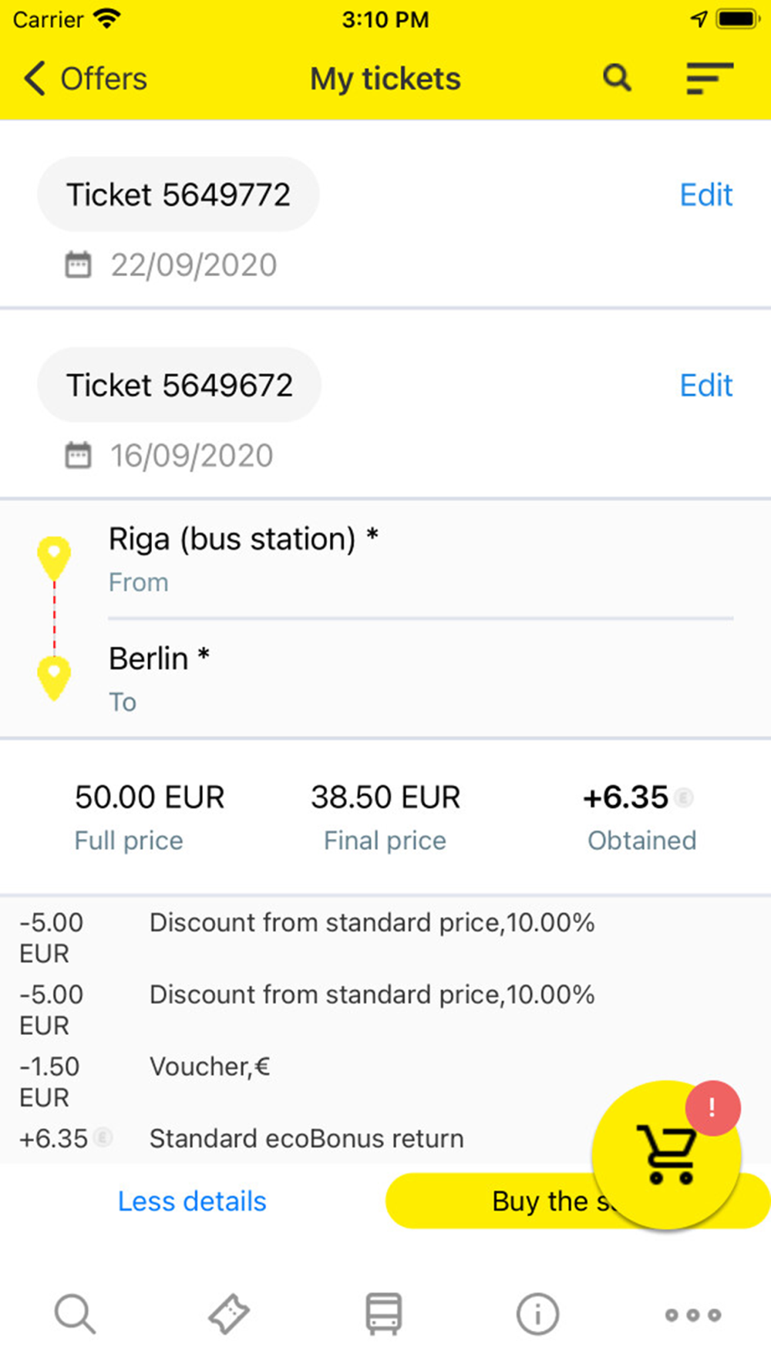The width and height of the screenshot is (771, 1371).
Task: Click the calendar icon beside 16/09/2020
Action: pos(78,456)
